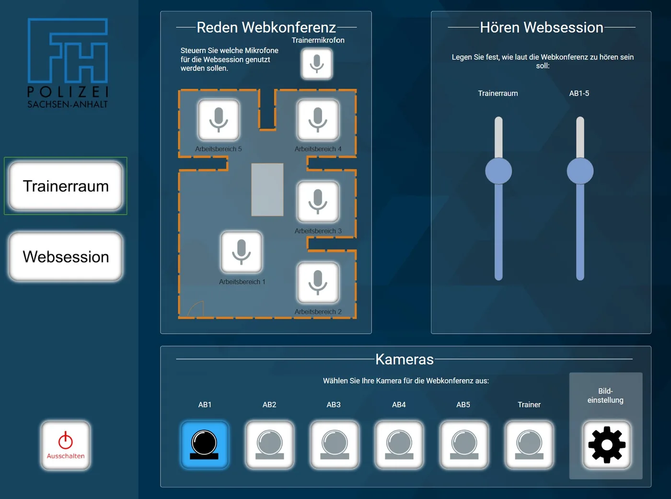Image resolution: width=671 pixels, height=499 pixels.
Task: Open the Trainerraum page
Action: tap(66, 186)
